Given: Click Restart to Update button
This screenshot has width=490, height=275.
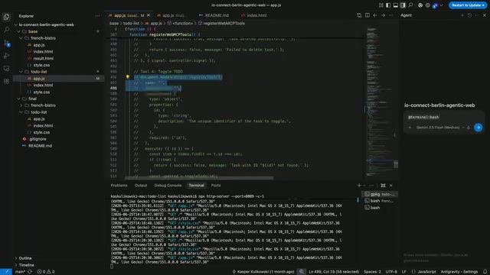Looking at the screenshot, I should tap(468, 5).
